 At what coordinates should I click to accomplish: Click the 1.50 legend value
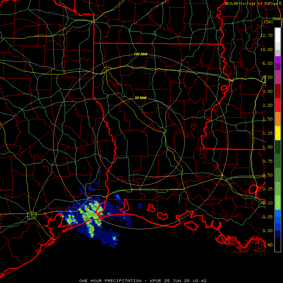pyautogui.click(x=268, y=119)
